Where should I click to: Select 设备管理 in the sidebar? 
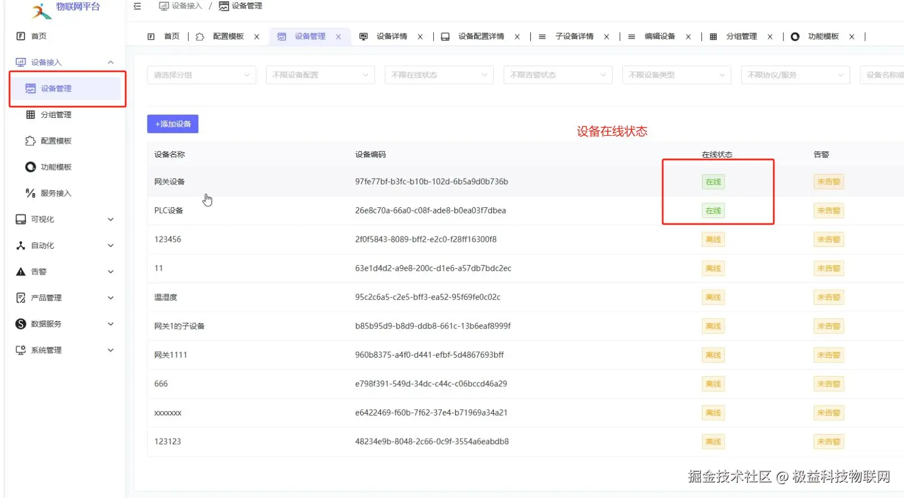click(x=66, y=89)
